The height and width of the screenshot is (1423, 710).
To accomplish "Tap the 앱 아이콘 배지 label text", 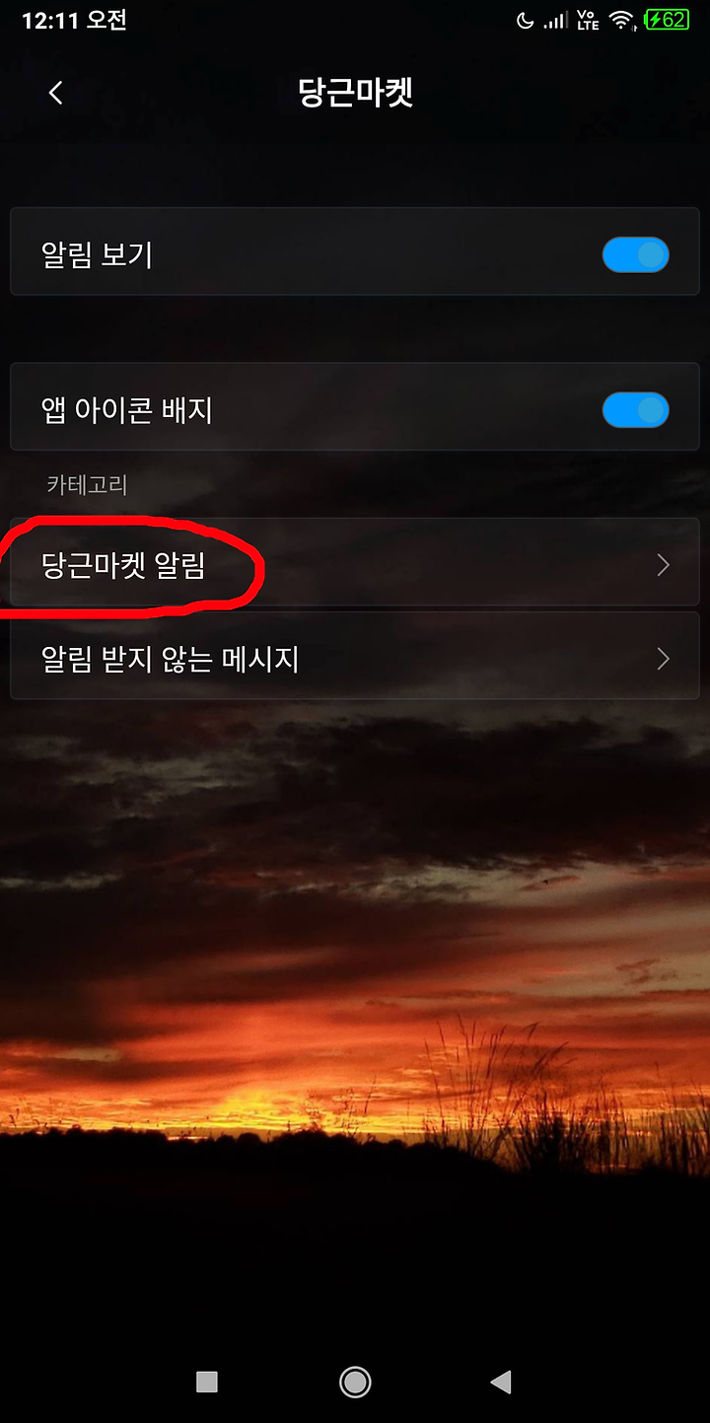I will 127,410.
